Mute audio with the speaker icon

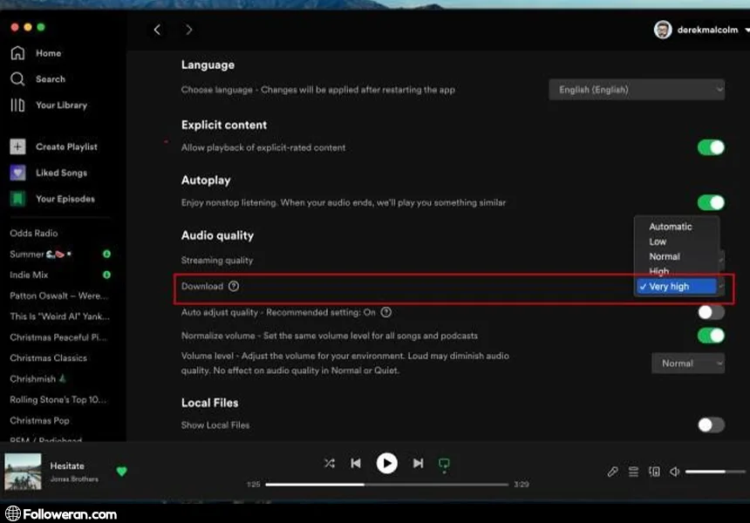tap(674, 472)
